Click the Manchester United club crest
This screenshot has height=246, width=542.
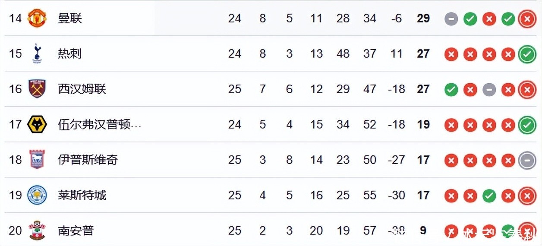37,19
